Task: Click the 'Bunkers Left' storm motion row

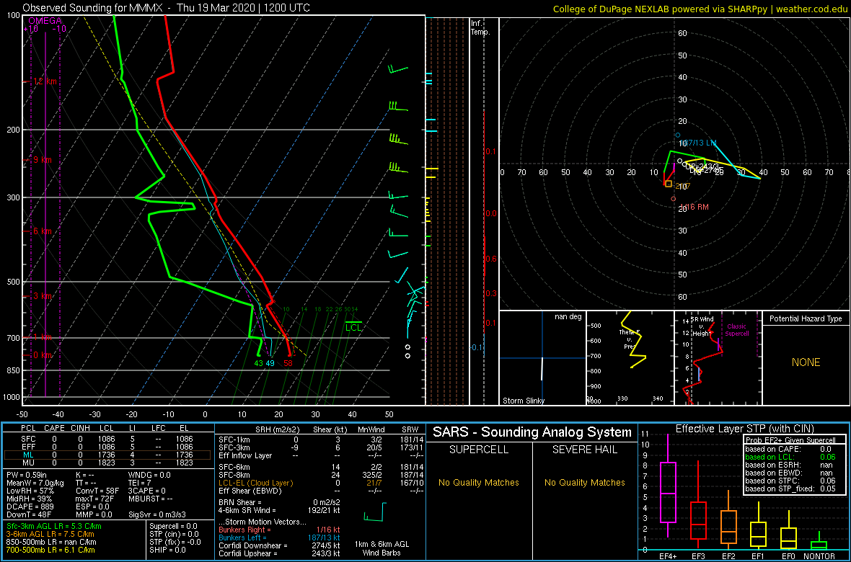Action: point(279,538)
